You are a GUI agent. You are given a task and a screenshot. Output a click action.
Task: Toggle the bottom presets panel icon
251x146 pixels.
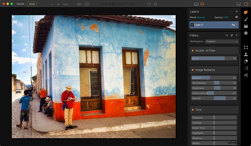click(239, 4)
